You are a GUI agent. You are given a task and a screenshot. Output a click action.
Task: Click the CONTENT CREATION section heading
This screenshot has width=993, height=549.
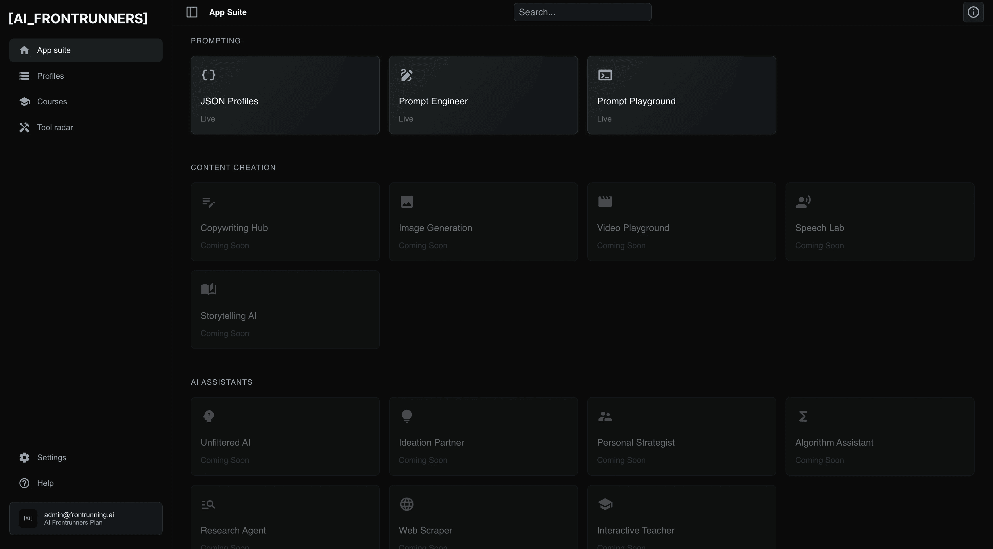pos(233,168)
